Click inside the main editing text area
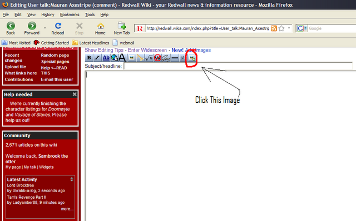Viewport: 356px width, 221px height. (x=220, y=146)
